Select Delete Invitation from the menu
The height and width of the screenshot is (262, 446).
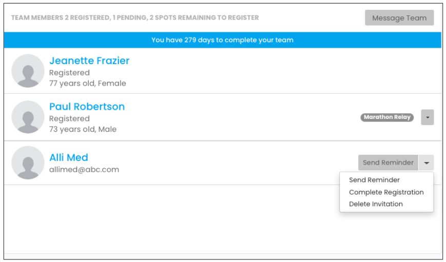tap(376, 204)
